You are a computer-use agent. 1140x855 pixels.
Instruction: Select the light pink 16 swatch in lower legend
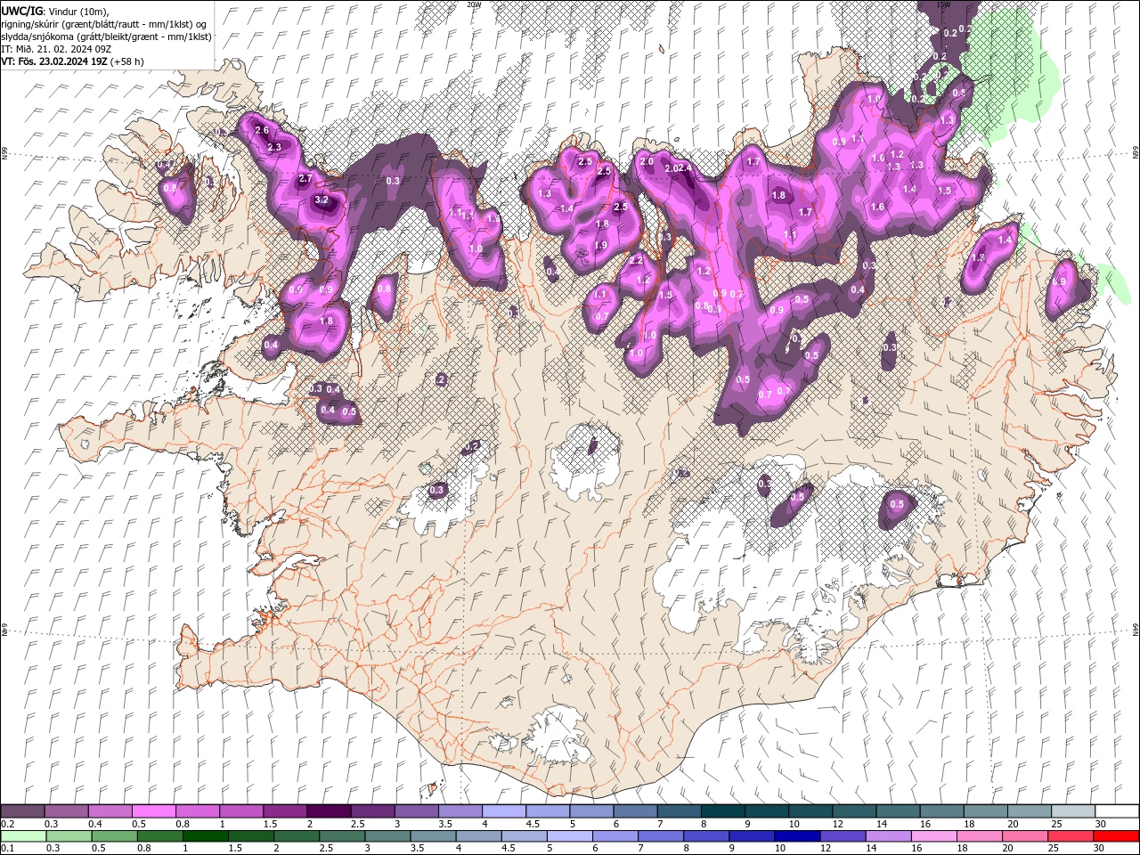tap(933, 836)
